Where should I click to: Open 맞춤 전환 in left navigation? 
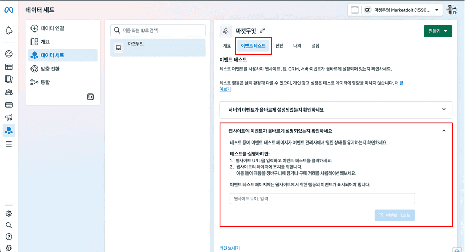pyautogui.click(x=63, y=69)
